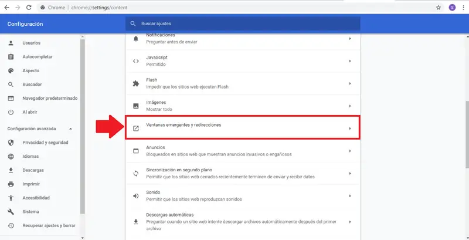The image size is (469, 240).
Task: Open Navegador predeterminado section
Action: (x=40, y=98)
